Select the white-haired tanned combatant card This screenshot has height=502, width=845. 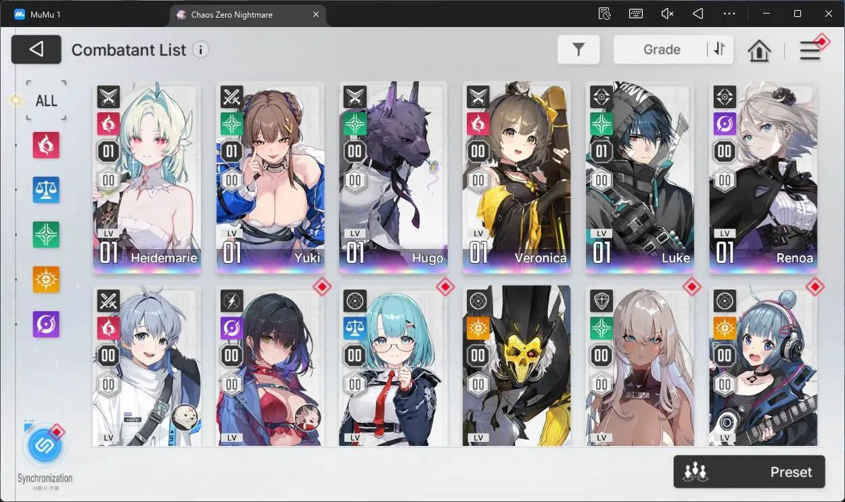[x=639, y=365]
